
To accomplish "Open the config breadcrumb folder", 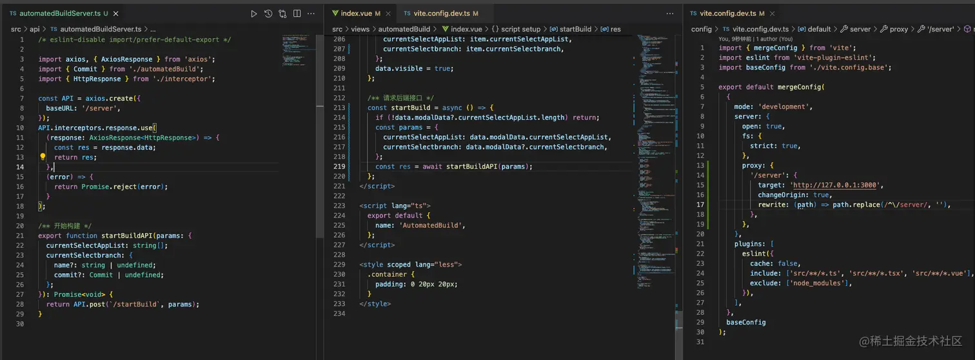I will 702,29.
